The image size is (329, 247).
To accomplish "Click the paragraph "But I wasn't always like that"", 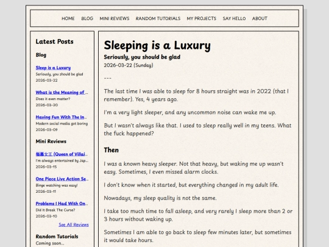I will 197,129.
